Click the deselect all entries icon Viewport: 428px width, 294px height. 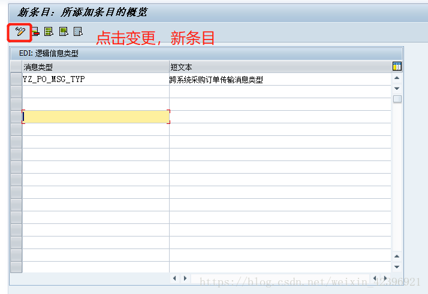click(78, 32)
